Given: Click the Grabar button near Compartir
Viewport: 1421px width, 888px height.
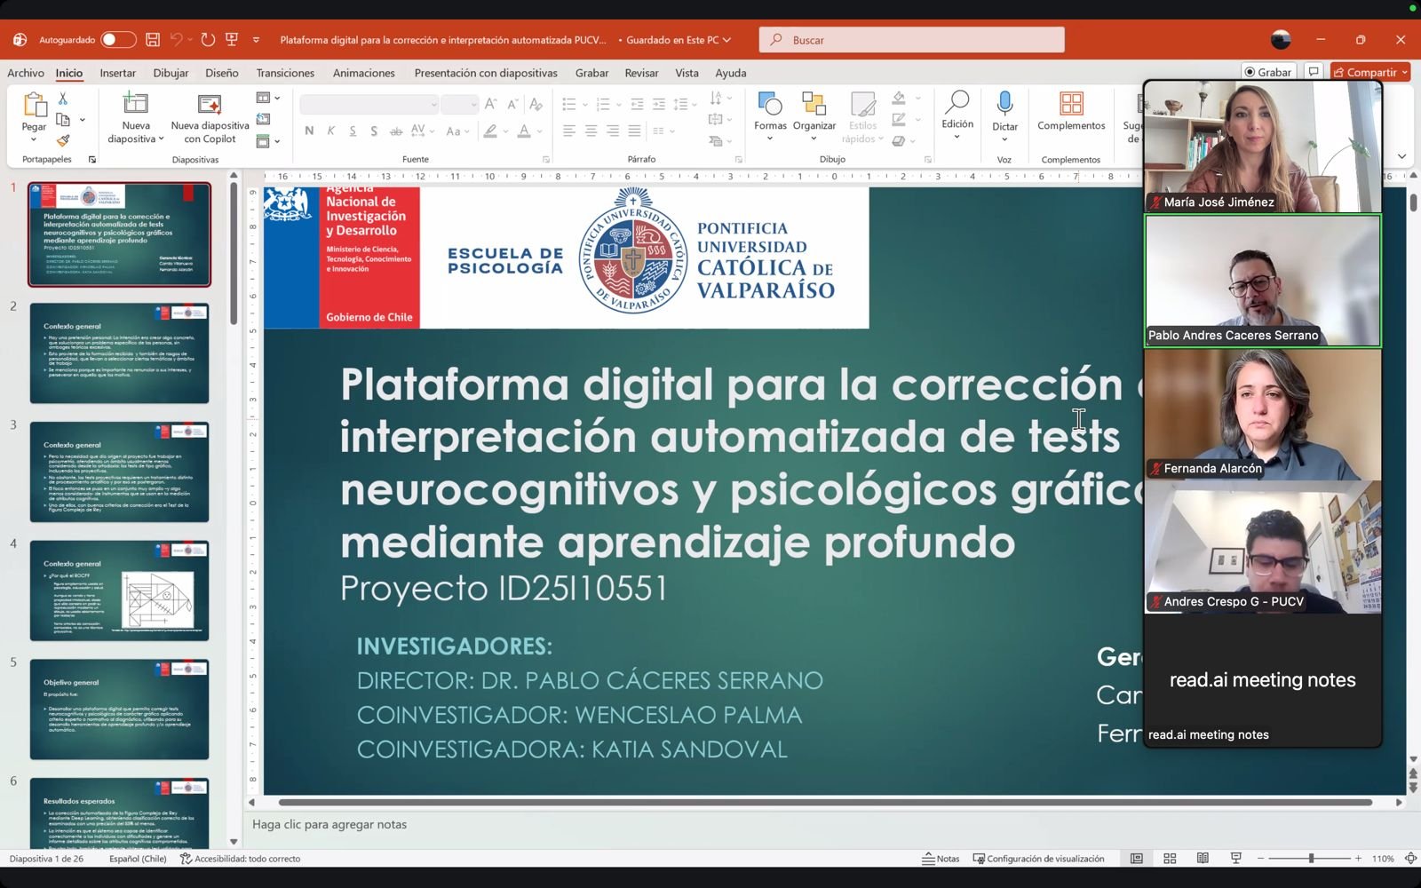Looking at the screenshot, I should [1268, 73].
